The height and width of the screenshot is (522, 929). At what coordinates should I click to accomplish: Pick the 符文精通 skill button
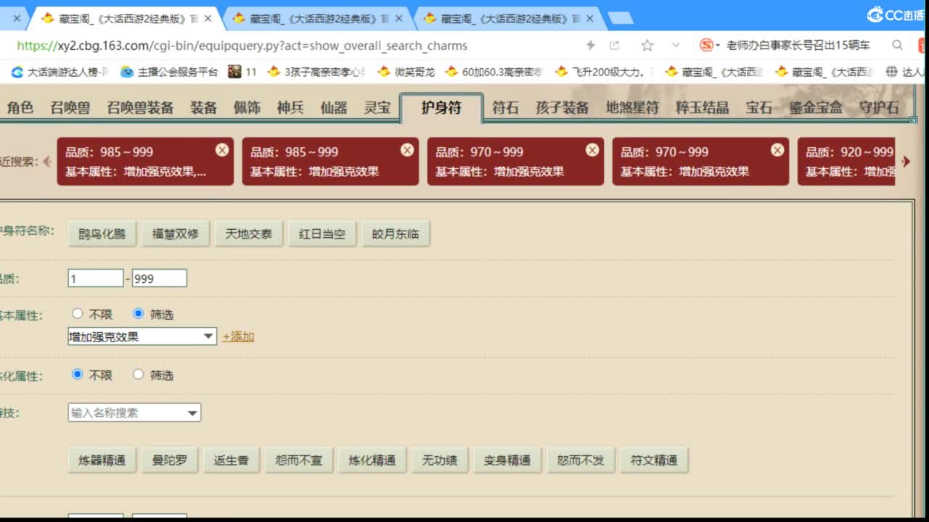pos(654,460)
